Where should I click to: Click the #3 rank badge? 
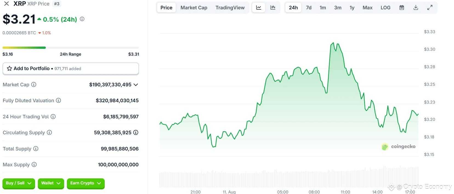click(x=57, y=4)
